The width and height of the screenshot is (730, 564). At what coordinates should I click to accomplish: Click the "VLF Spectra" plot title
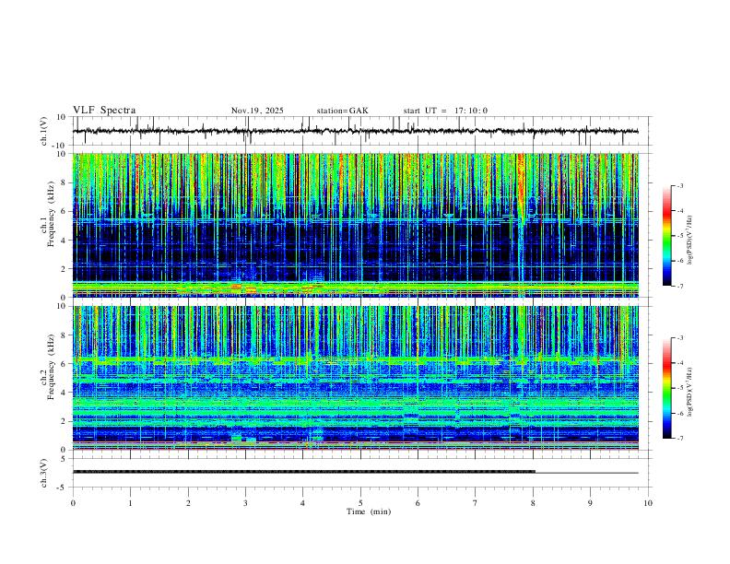coord(104,111)
